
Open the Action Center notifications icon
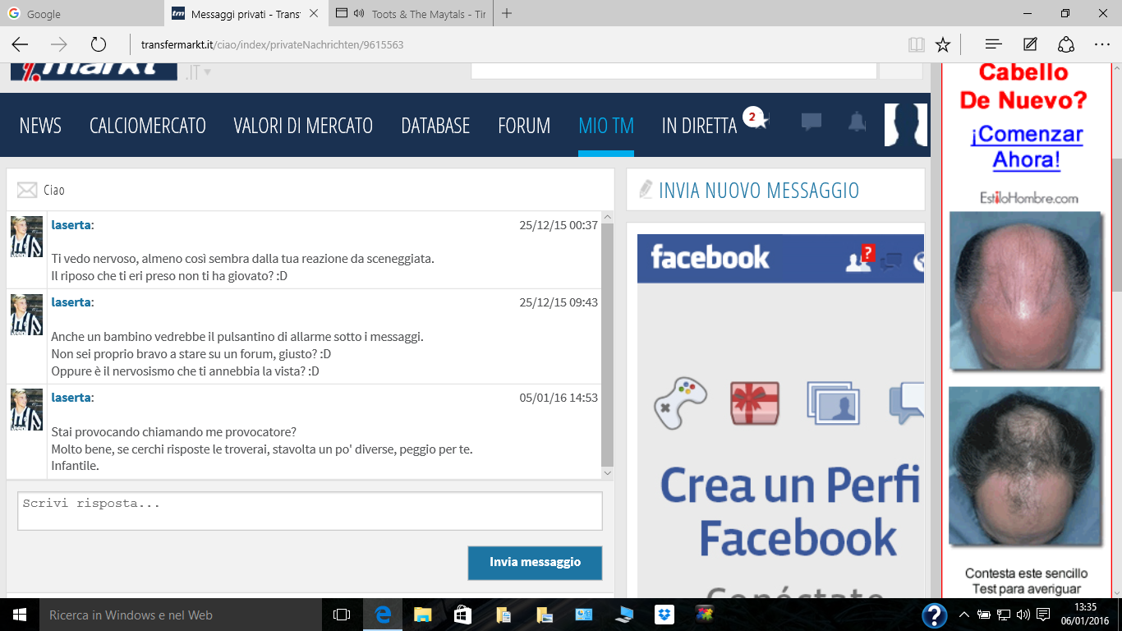coord(1043,615)
